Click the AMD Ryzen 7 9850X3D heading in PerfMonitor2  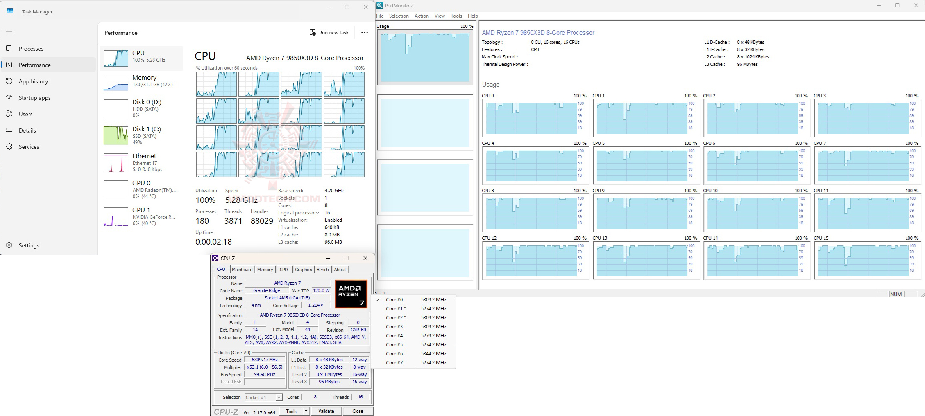point(538,33)
